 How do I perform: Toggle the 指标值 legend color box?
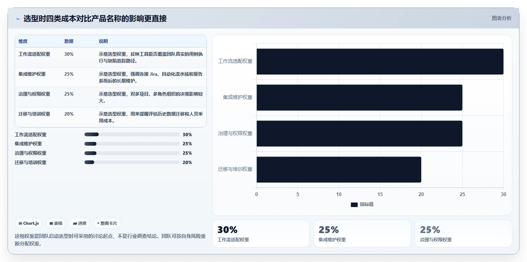(x=354, y=204)
